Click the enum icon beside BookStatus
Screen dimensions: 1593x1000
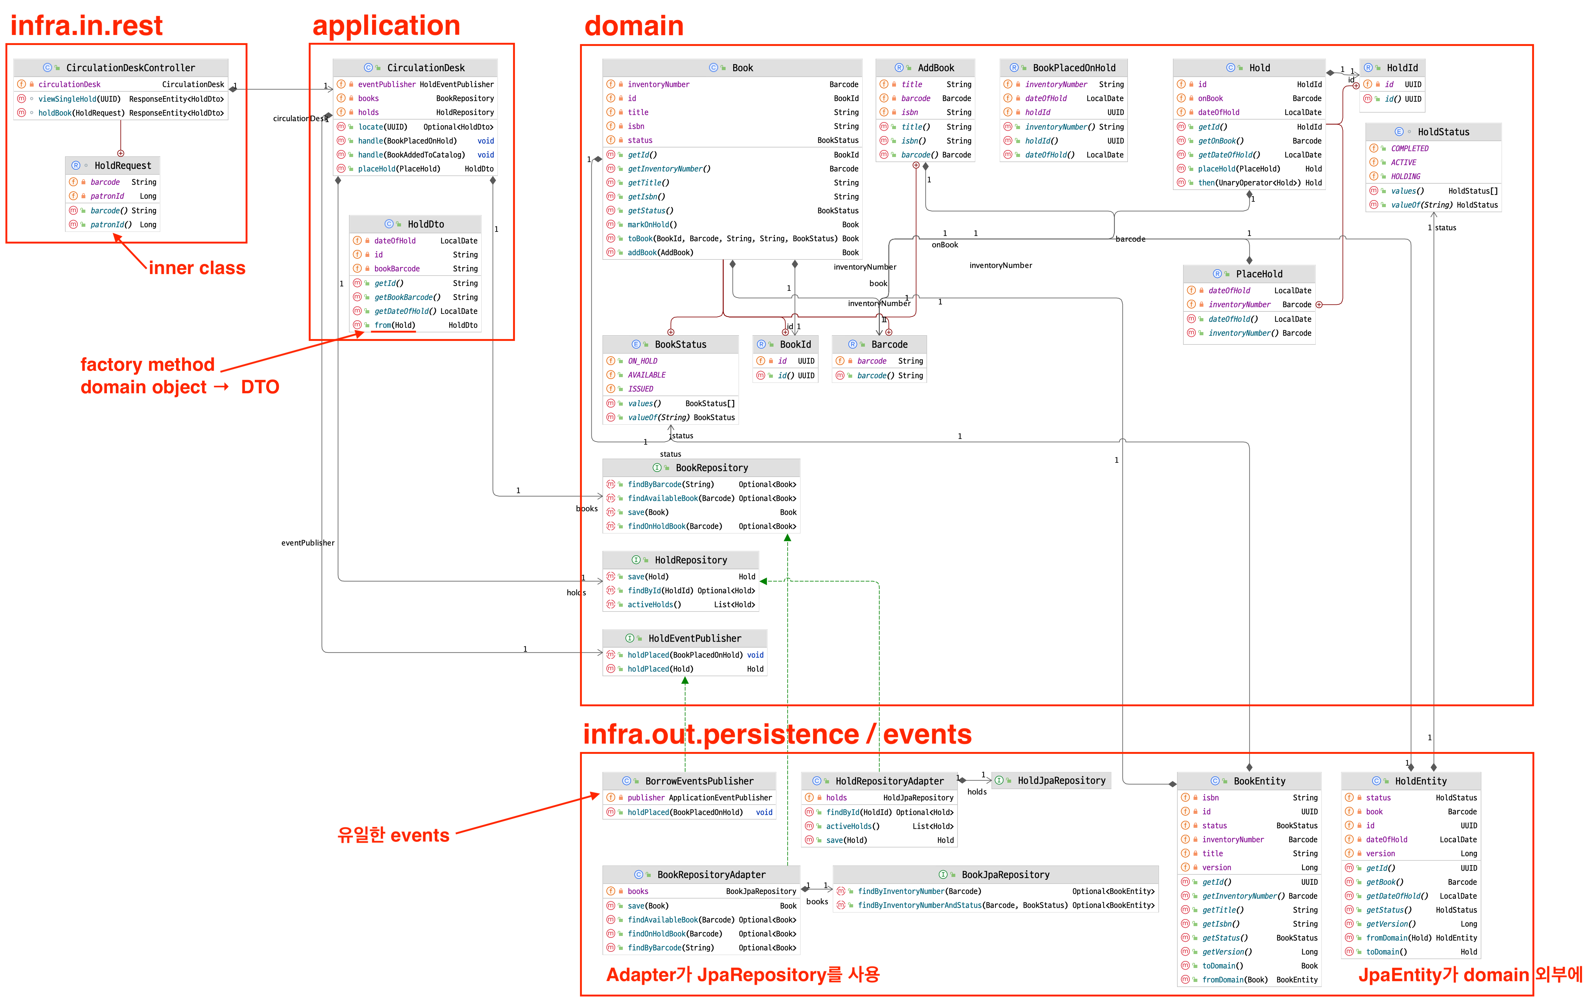point(636,344)
